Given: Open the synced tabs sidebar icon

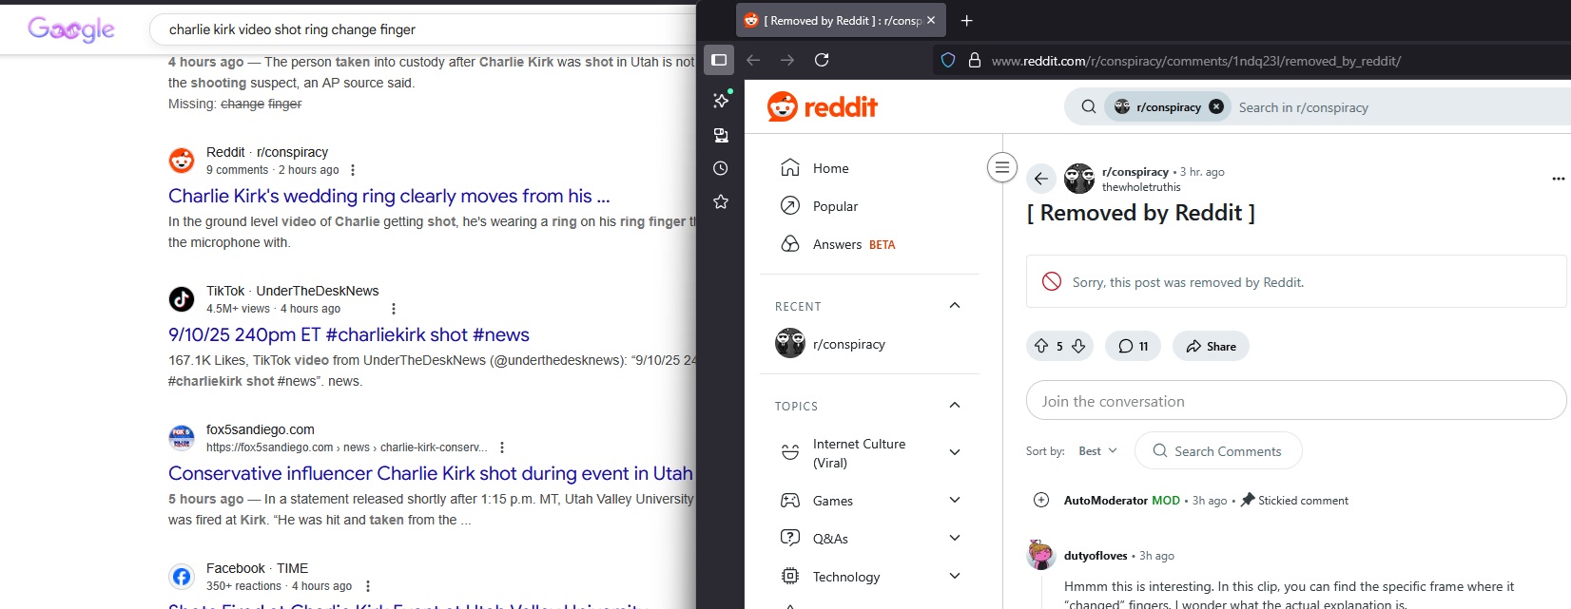Looking at the screenshot, I should tap(721, 135).
